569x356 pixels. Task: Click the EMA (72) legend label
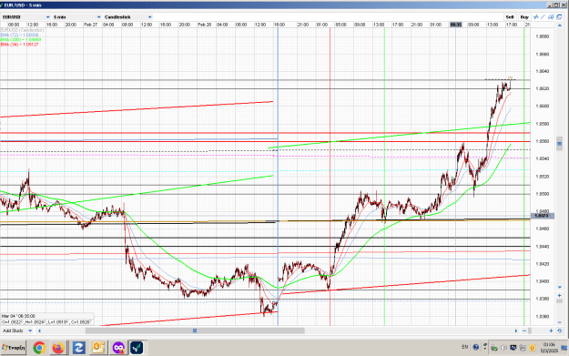(20, 35)
